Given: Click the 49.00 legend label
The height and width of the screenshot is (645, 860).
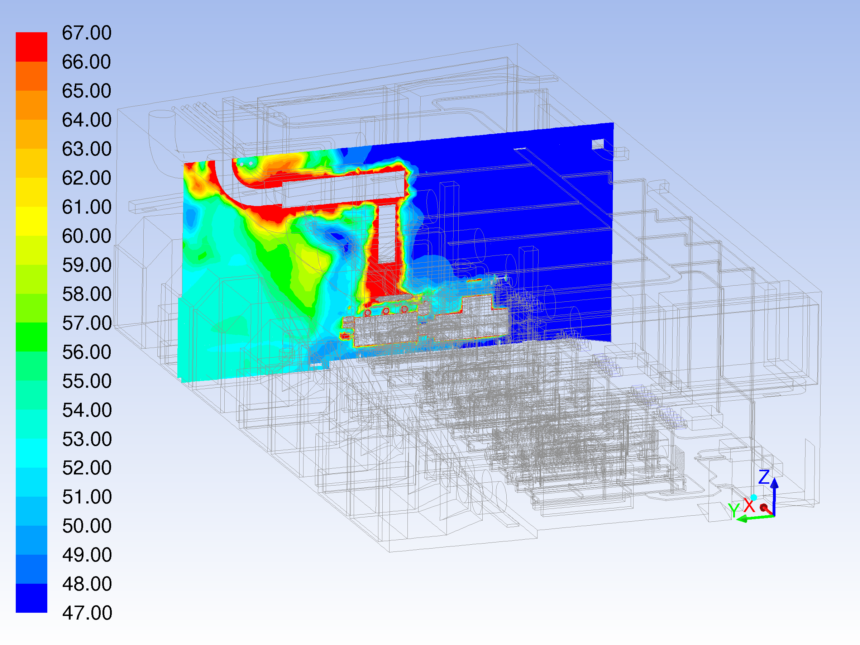Looking at the screenshot, I should pos(87,555).
